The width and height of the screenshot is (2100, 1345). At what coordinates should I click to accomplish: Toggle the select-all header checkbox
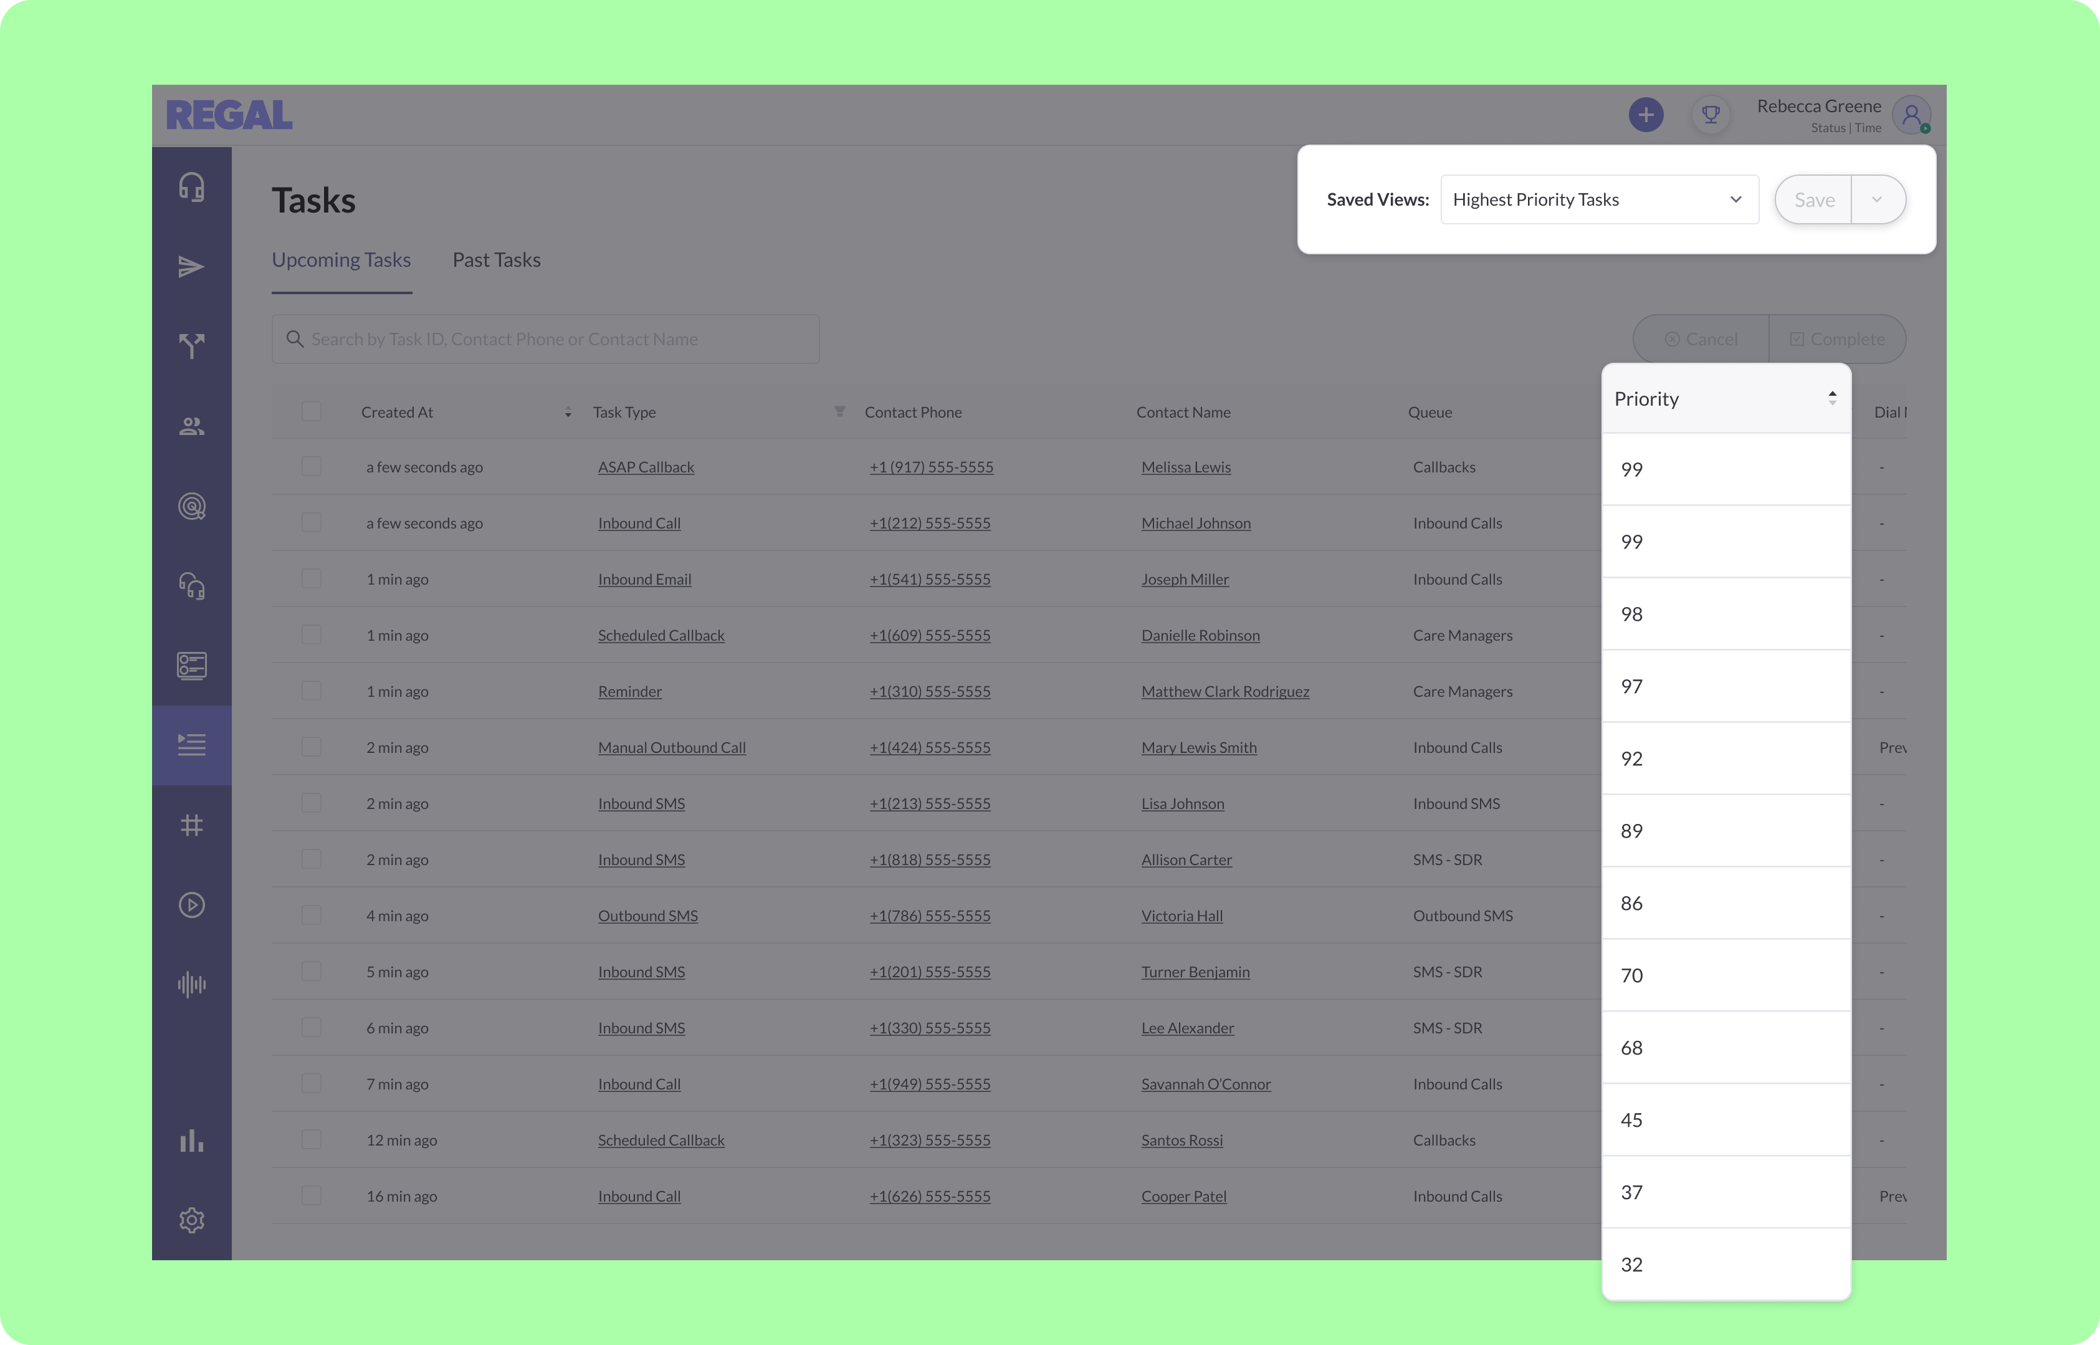coord(311,411)
